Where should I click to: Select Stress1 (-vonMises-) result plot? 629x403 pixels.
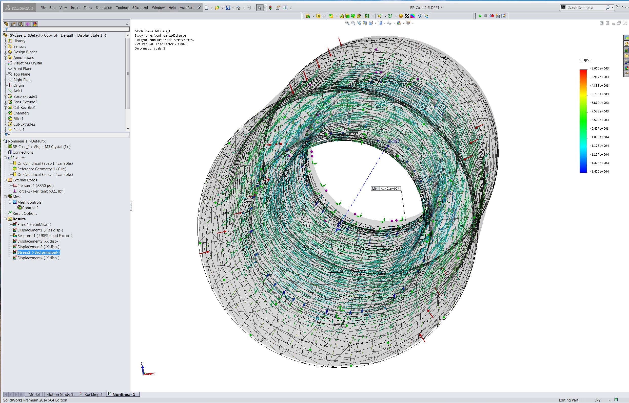[34, 225]
